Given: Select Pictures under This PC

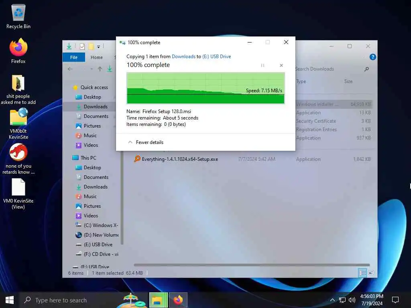Looking at the screenshot, I should [88, 206].
